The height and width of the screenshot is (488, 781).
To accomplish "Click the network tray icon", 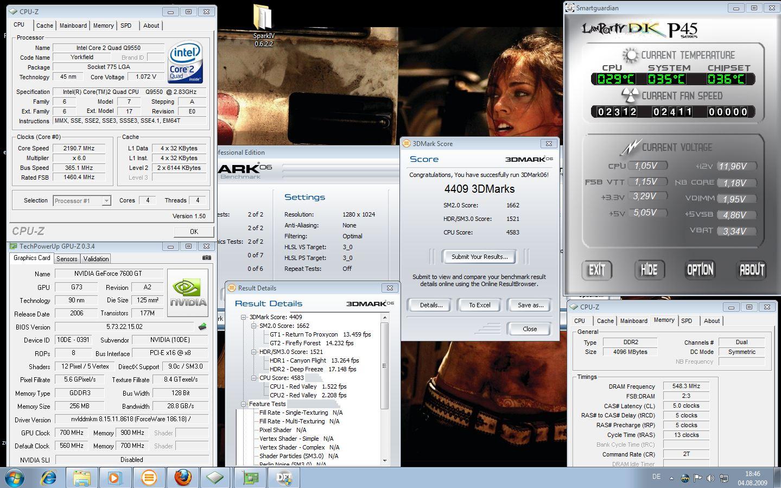I will click(x=723, y=478).
